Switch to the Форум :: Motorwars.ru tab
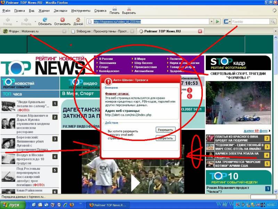The height and width of the screenshot is (209, 278). click(34, 31)
